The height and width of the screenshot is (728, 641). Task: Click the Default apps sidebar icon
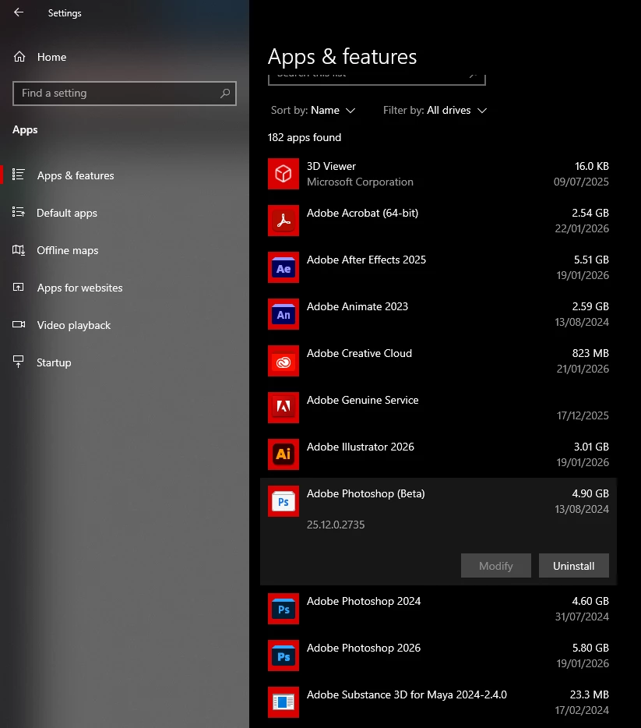coord(18,212)
